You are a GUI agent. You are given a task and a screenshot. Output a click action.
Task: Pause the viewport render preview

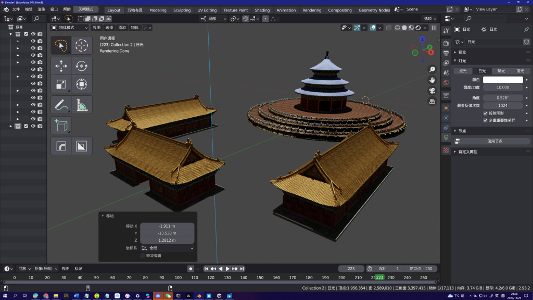pyautogui.click(x=434, y=28)
